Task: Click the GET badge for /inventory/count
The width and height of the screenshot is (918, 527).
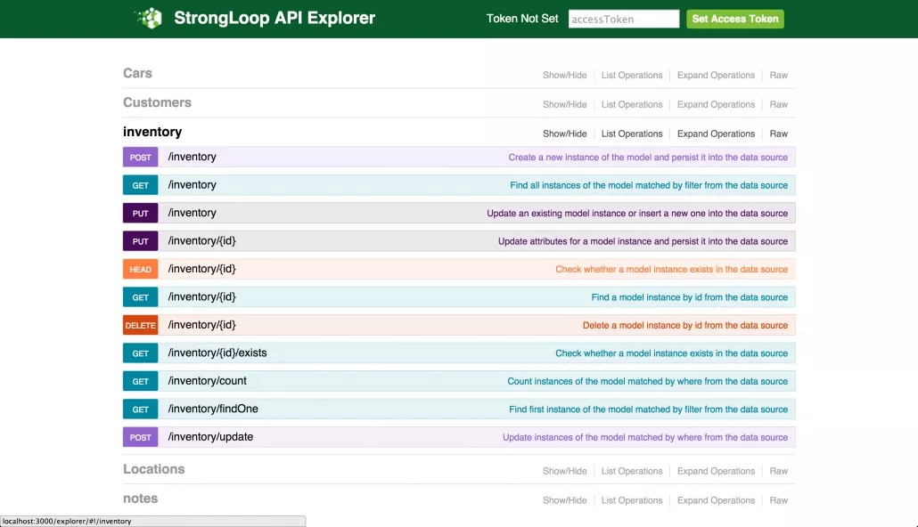Action: (140, 382)
